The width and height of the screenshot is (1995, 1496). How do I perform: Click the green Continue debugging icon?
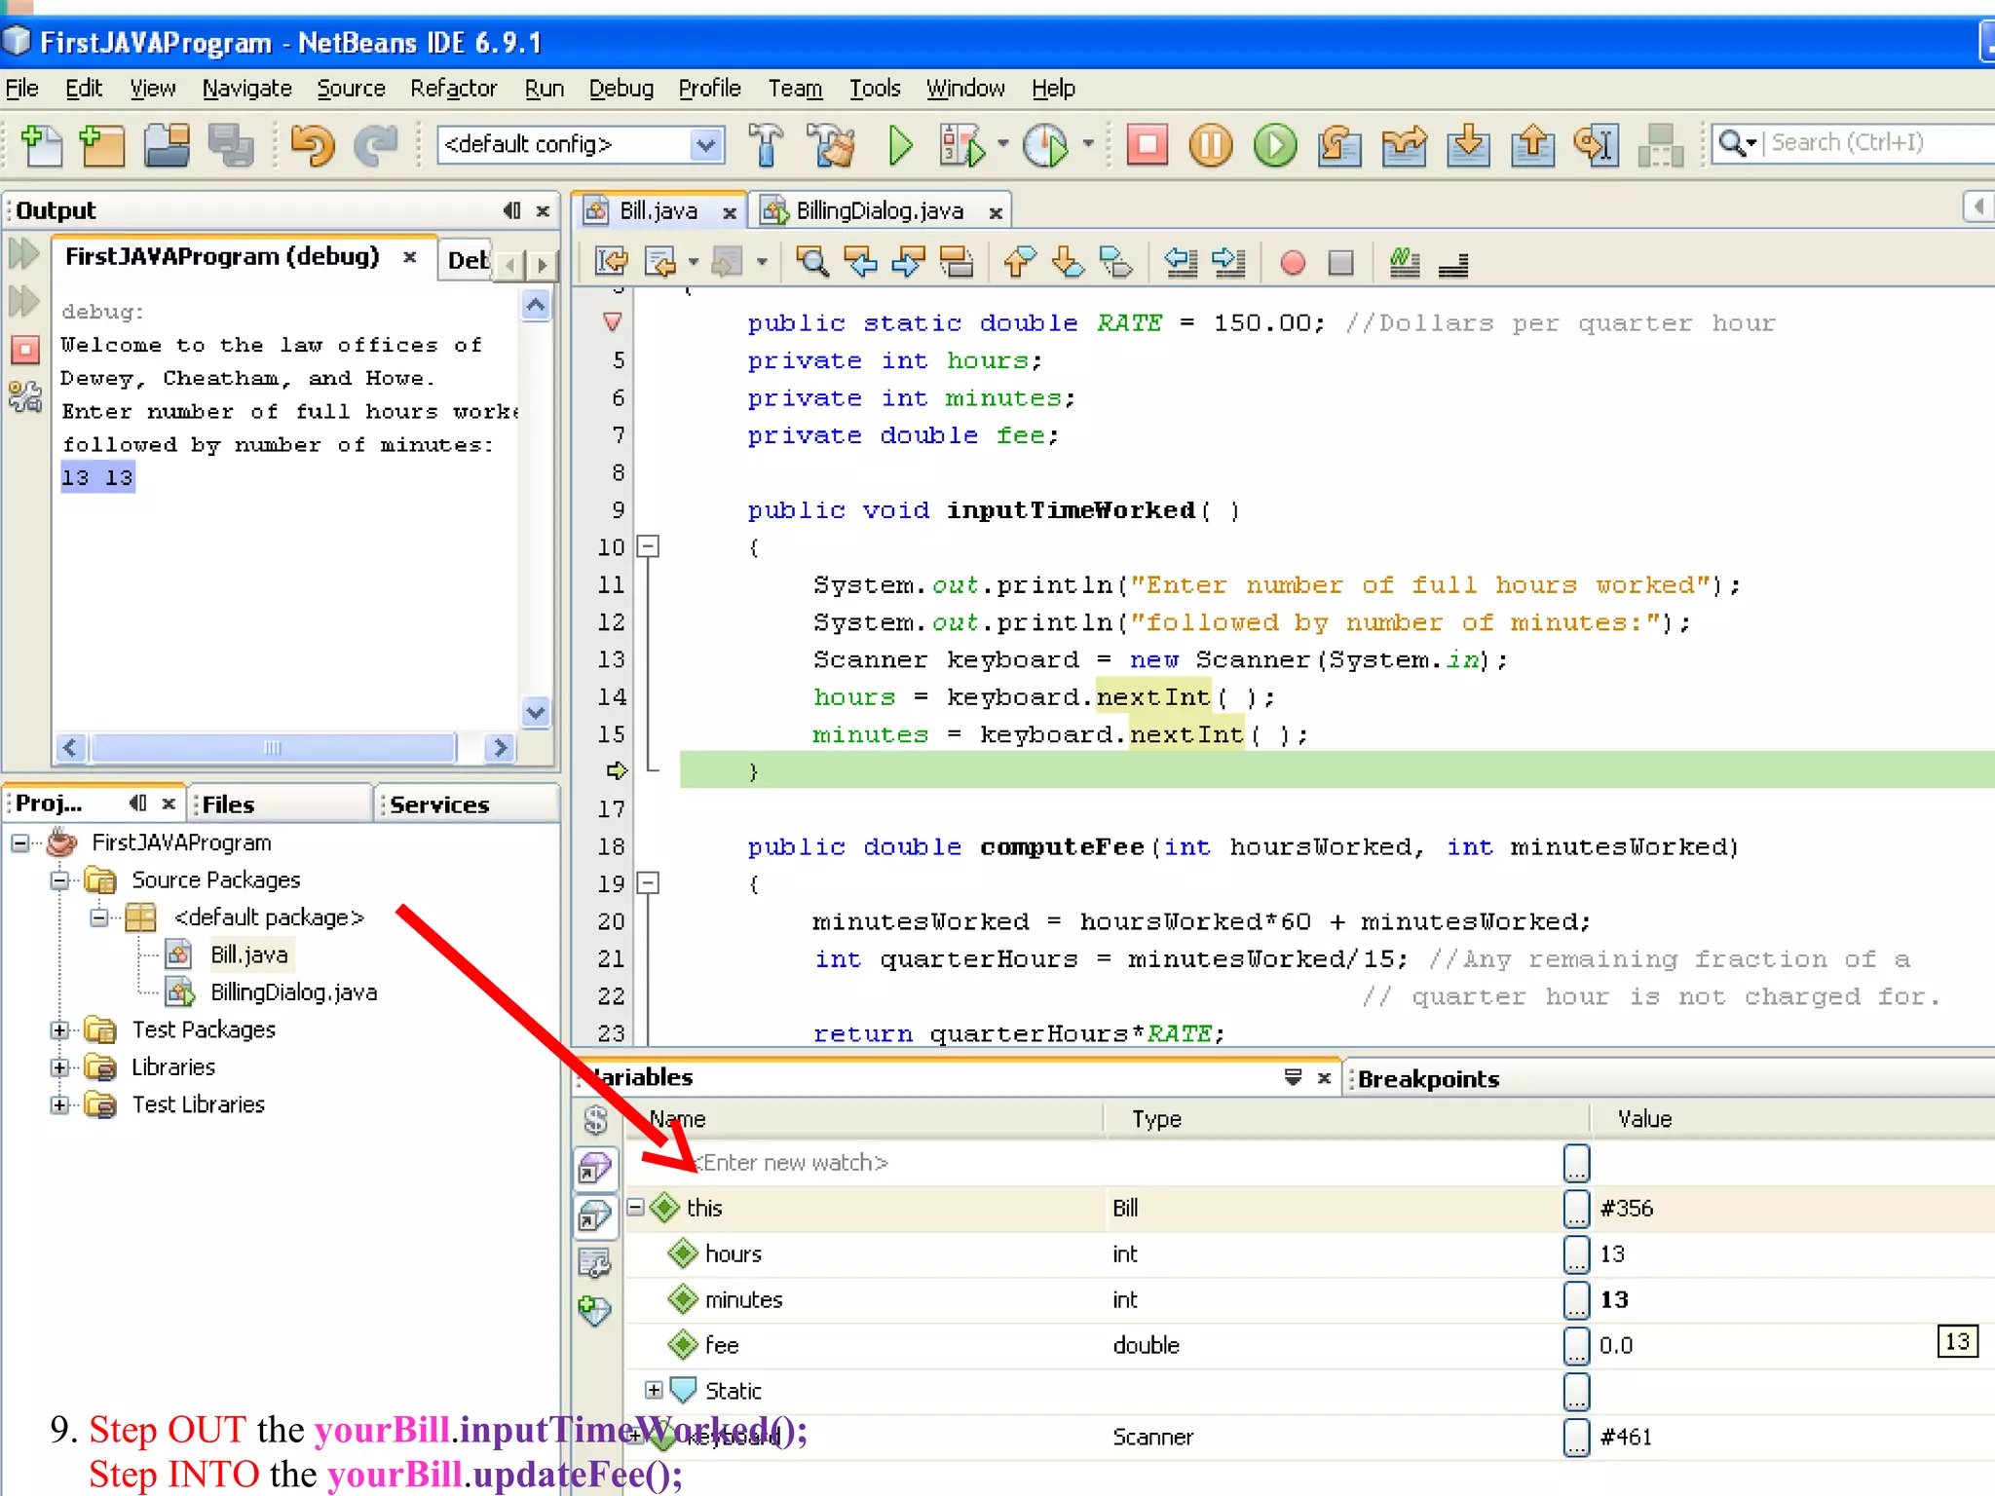(1275, 146)
